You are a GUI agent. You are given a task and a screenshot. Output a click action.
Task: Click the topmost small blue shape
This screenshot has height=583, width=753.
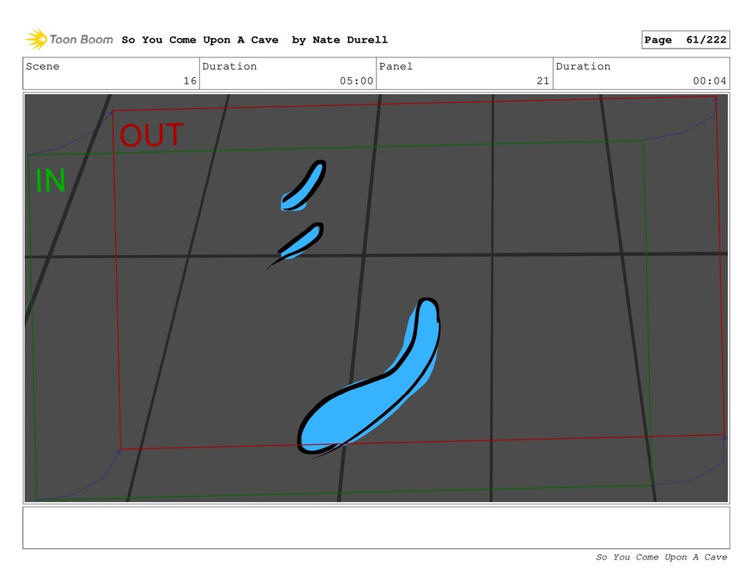304,186
